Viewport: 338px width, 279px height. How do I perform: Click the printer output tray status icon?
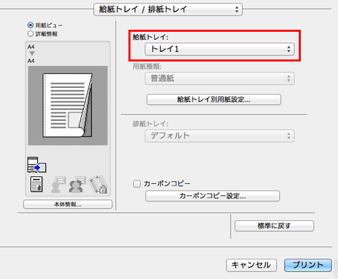coord(37,165)
